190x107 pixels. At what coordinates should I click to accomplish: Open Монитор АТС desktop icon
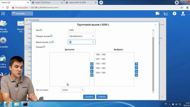20,27
